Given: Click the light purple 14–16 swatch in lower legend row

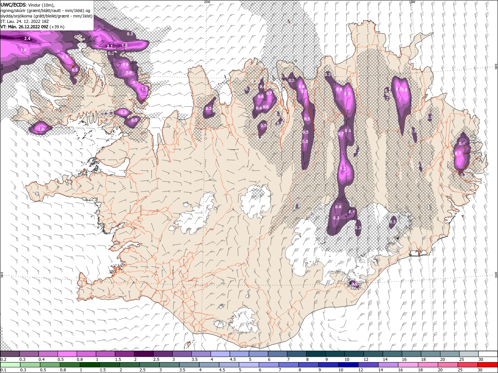Looking at the screenshot, I should click(x=388, y=365).
